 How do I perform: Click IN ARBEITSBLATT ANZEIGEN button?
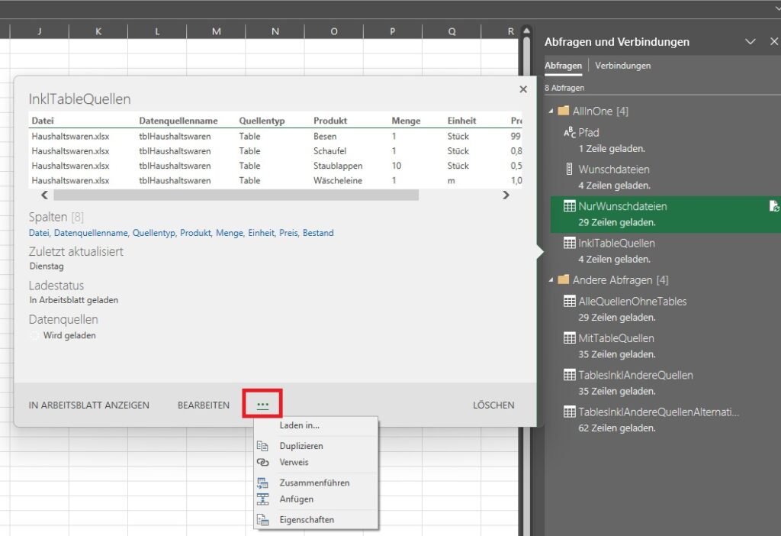tap(88, 405)
